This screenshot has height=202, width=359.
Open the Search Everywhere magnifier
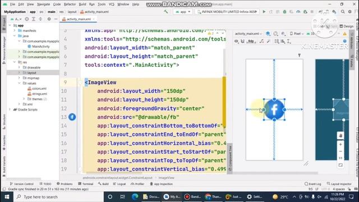tap(343, 12)
